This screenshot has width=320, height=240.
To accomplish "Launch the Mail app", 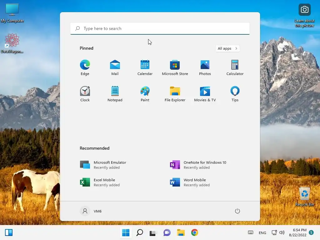I will pos(115,67).
